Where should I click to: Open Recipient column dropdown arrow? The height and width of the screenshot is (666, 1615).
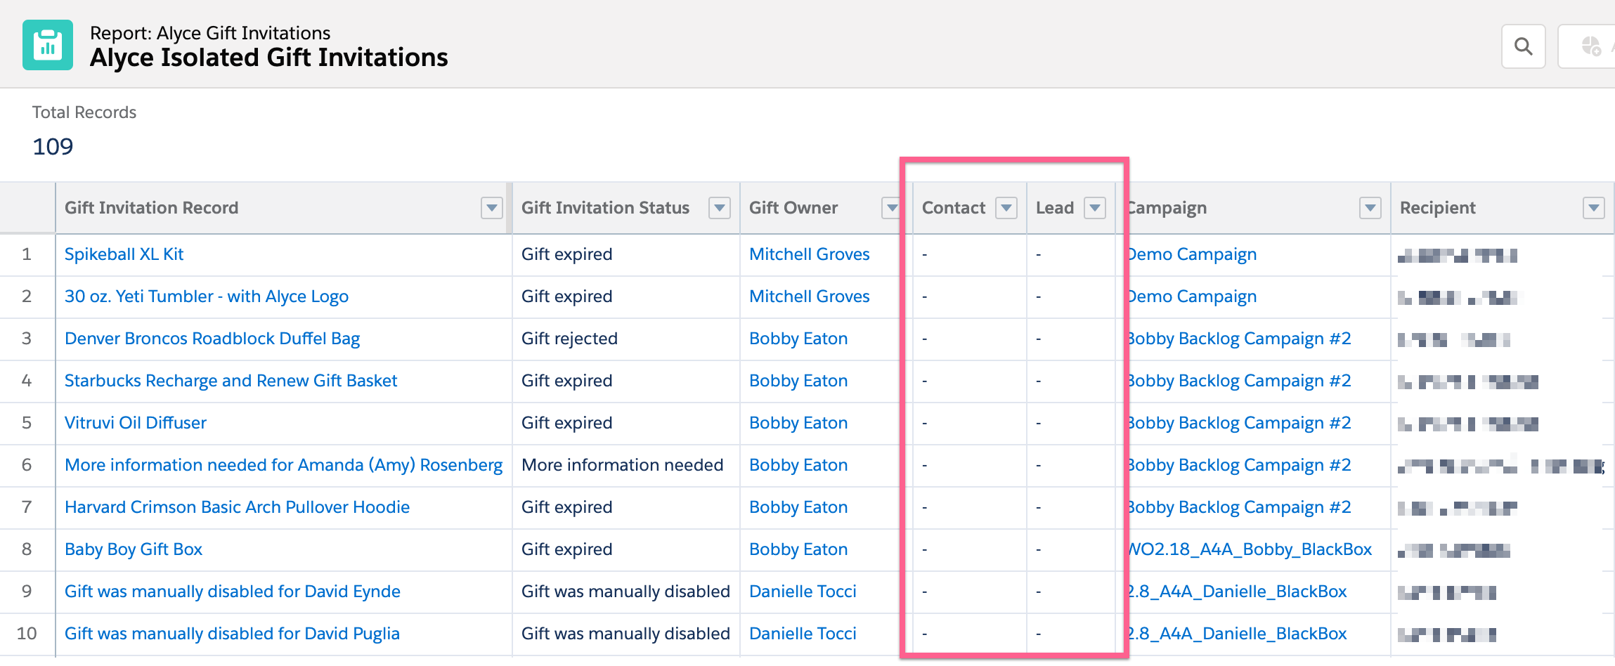pyautogui.click(x=1593, y=208)
